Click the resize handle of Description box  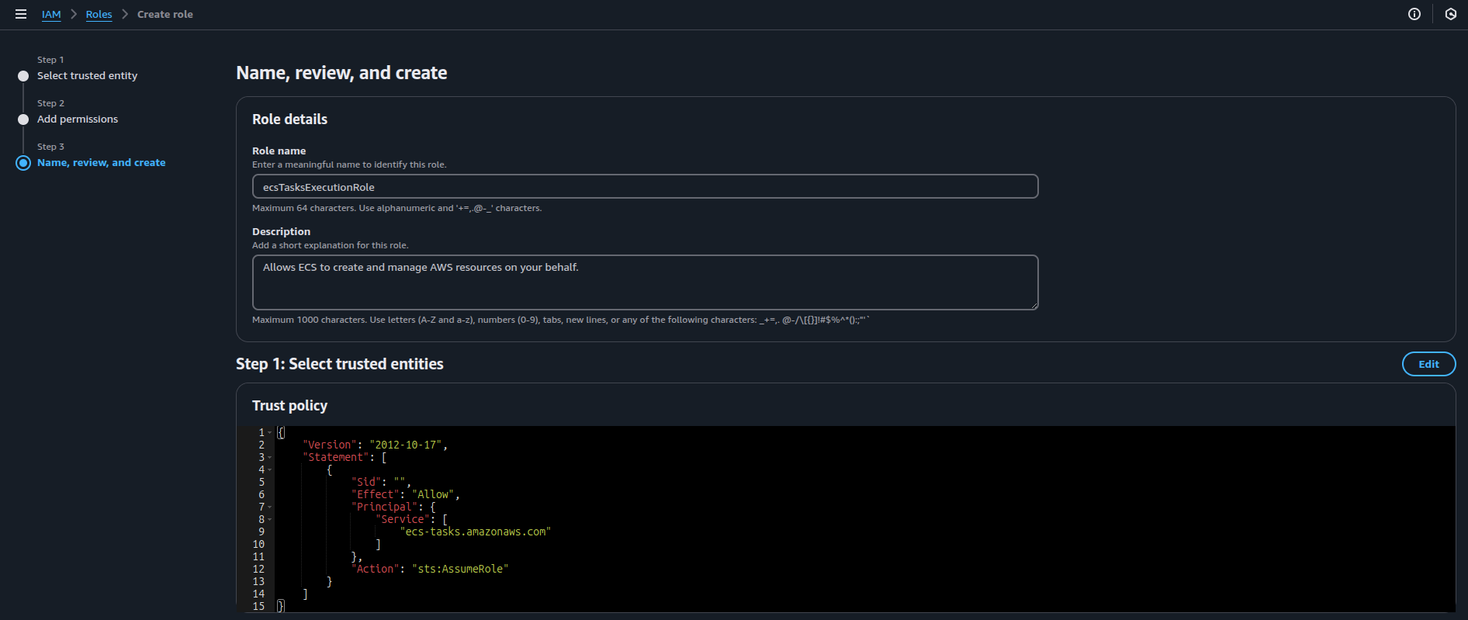[1033, 306]
